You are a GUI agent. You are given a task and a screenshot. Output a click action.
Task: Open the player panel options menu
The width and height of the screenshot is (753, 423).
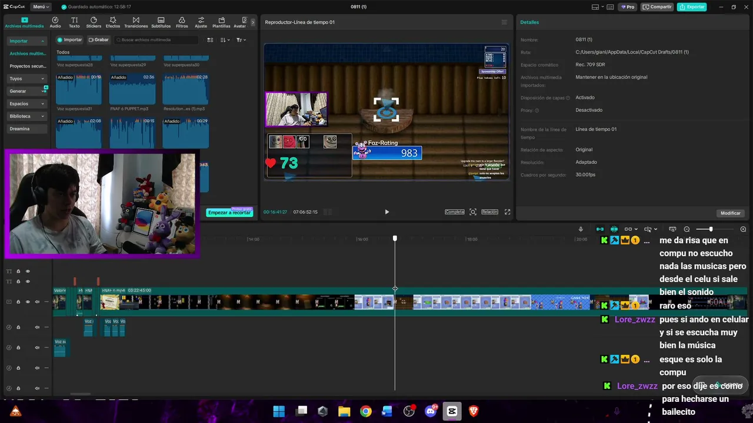pyautogui.click(x=504, y=22)
